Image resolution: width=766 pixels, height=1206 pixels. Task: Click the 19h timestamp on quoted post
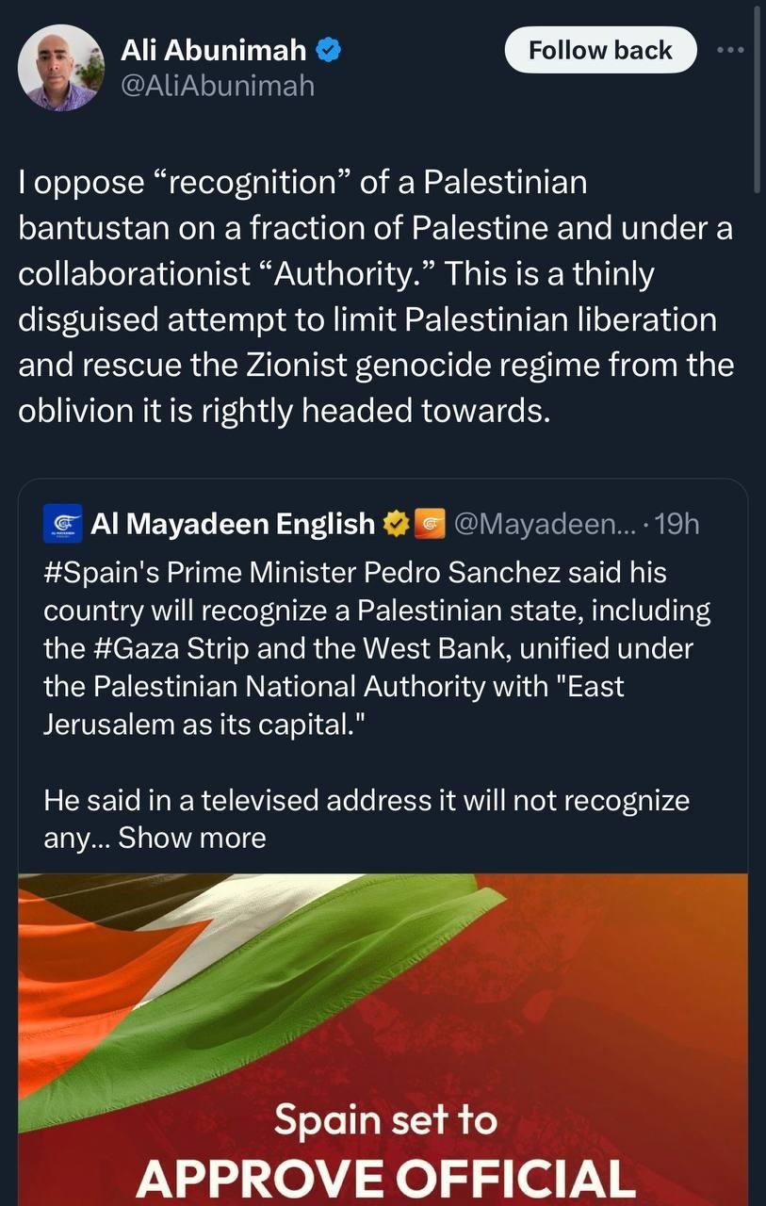pyautogui.click(x=676, y=524)
